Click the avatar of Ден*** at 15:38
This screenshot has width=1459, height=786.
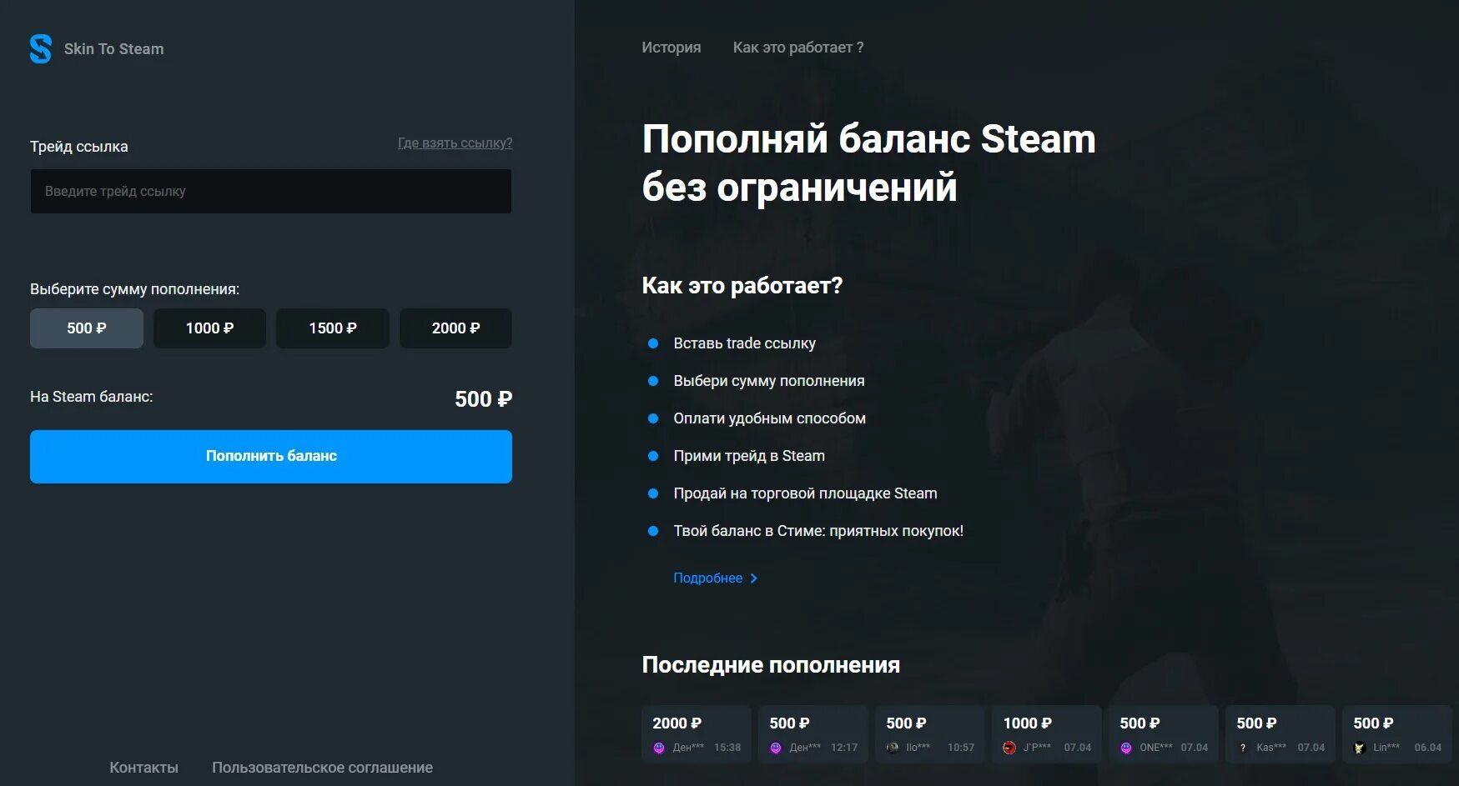[x=659, y=748]
